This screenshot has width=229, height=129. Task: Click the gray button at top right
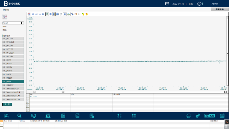[x=219, y=9]
